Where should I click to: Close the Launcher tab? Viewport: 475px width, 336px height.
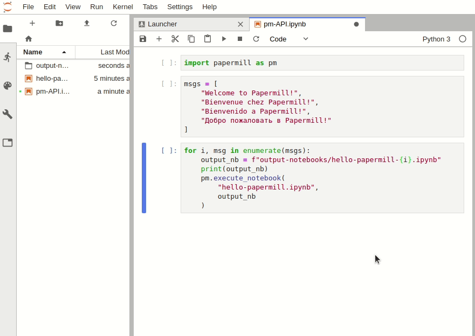point(240,24)
